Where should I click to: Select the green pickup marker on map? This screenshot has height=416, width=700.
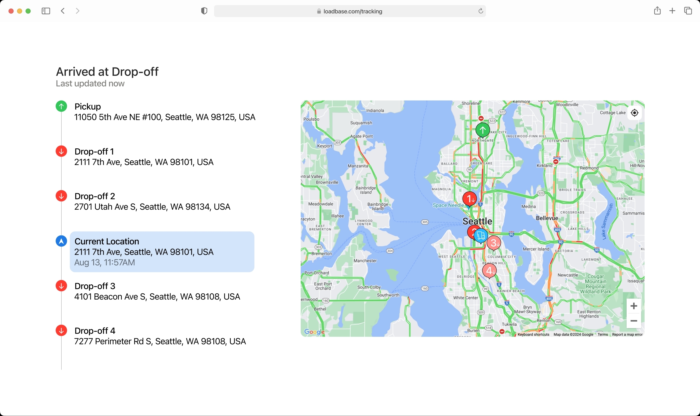[x=483, y=130]
